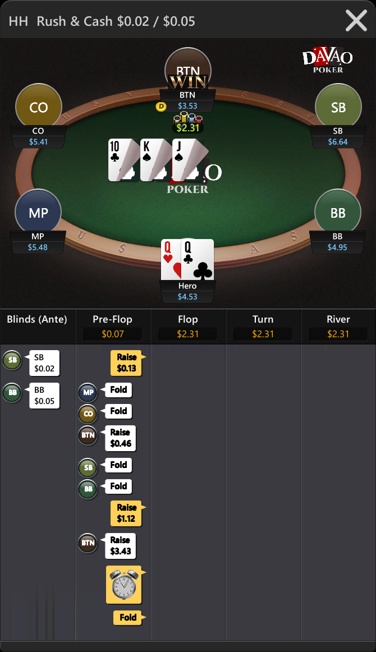Click the dealer button chip icon
376x652 pixels.
[x=161, y=107]
